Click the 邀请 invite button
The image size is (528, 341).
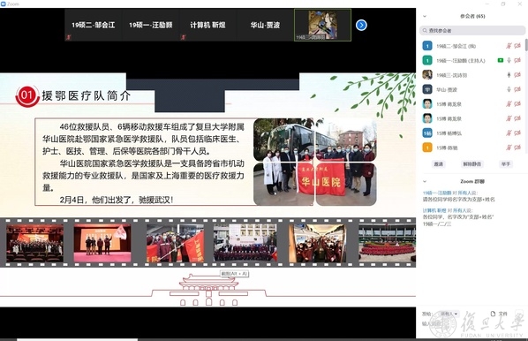(x=439, y=164)
